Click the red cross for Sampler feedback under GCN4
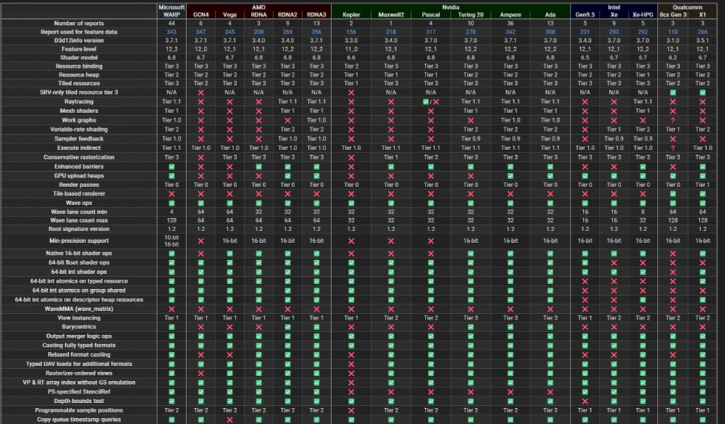The height and width of the screenshot is (424, 725). click(x=201, y=138)
